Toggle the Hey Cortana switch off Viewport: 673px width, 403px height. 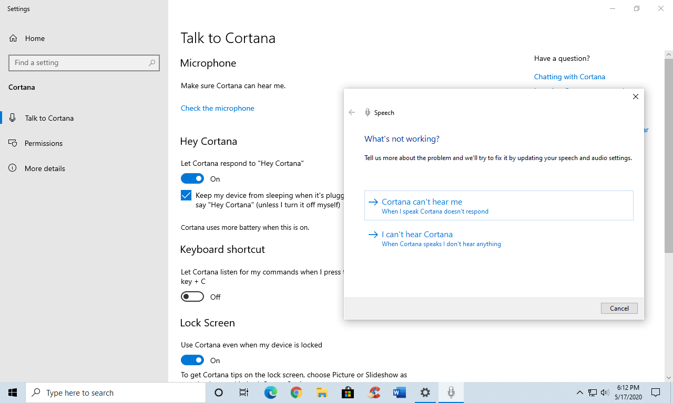click(192, 179)
